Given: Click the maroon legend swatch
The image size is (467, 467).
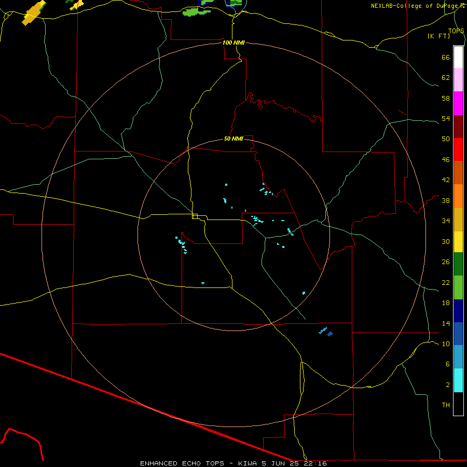Looking at the screenshot, I should coord(458,127).
